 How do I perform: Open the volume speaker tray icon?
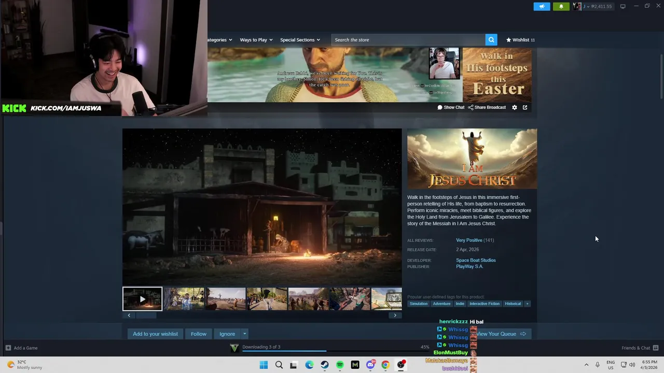tap(632, 365)
